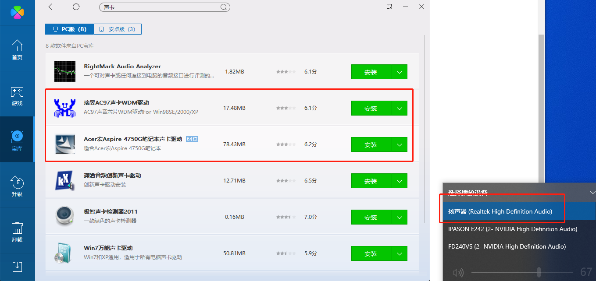The width and height of the screenshot is (596, 281).
Task: Click the 64位 badge on Acer driver
Action: (x=192, y=139)
